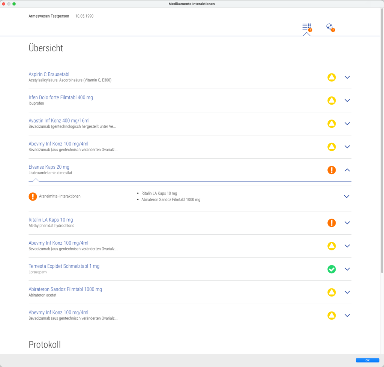
Task: Click the patient name Armeswesen Testperson
Action: [49, 16]
